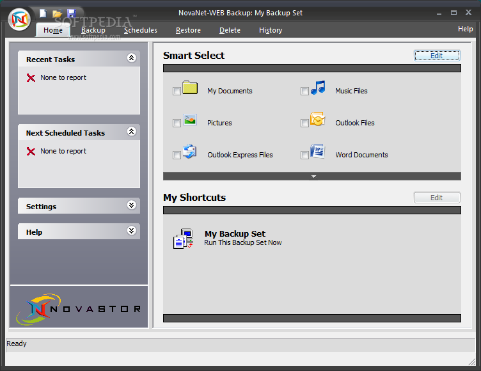The image size is (481, 371).
Task: Open the Help menu at top right
Action: [x=466, y=29]
